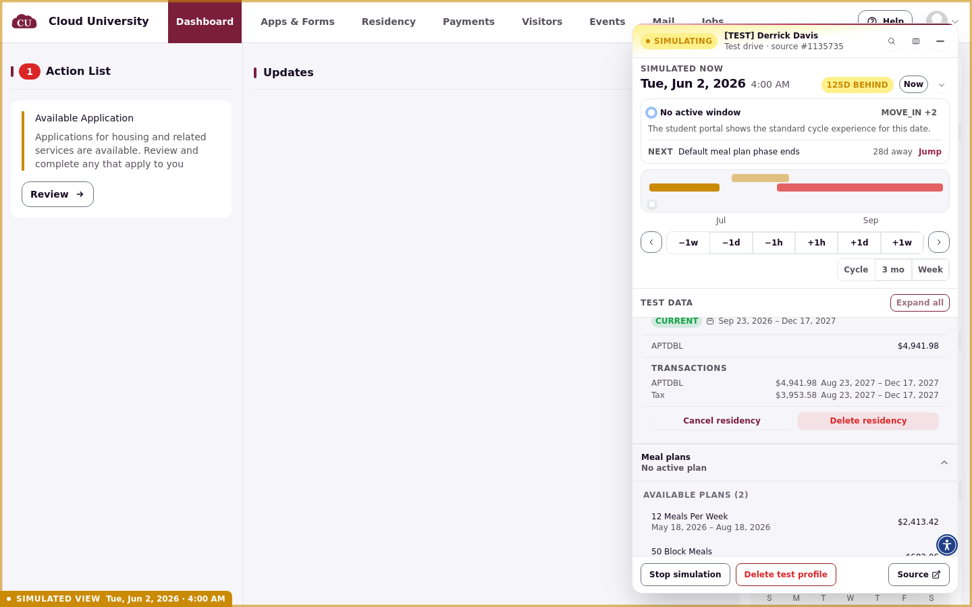Image resolution: width=972 pixels, height=607 pixels.
Task: Open Payments menu item
Action: 468,22
